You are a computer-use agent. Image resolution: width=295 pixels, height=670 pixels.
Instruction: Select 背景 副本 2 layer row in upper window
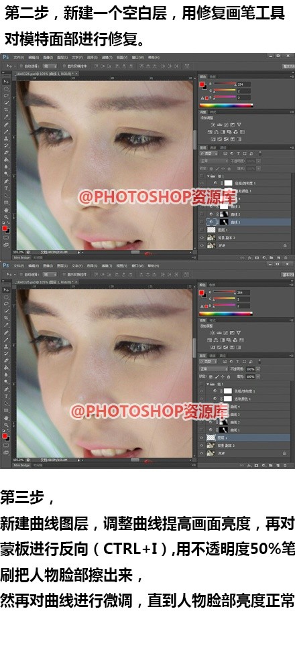(244, 238)
